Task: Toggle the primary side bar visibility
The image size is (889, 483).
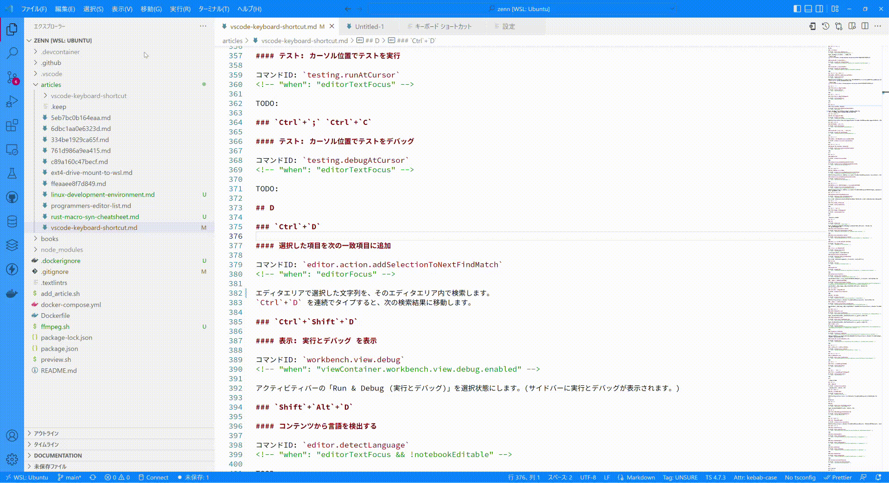Action: [x=797, y=9]
